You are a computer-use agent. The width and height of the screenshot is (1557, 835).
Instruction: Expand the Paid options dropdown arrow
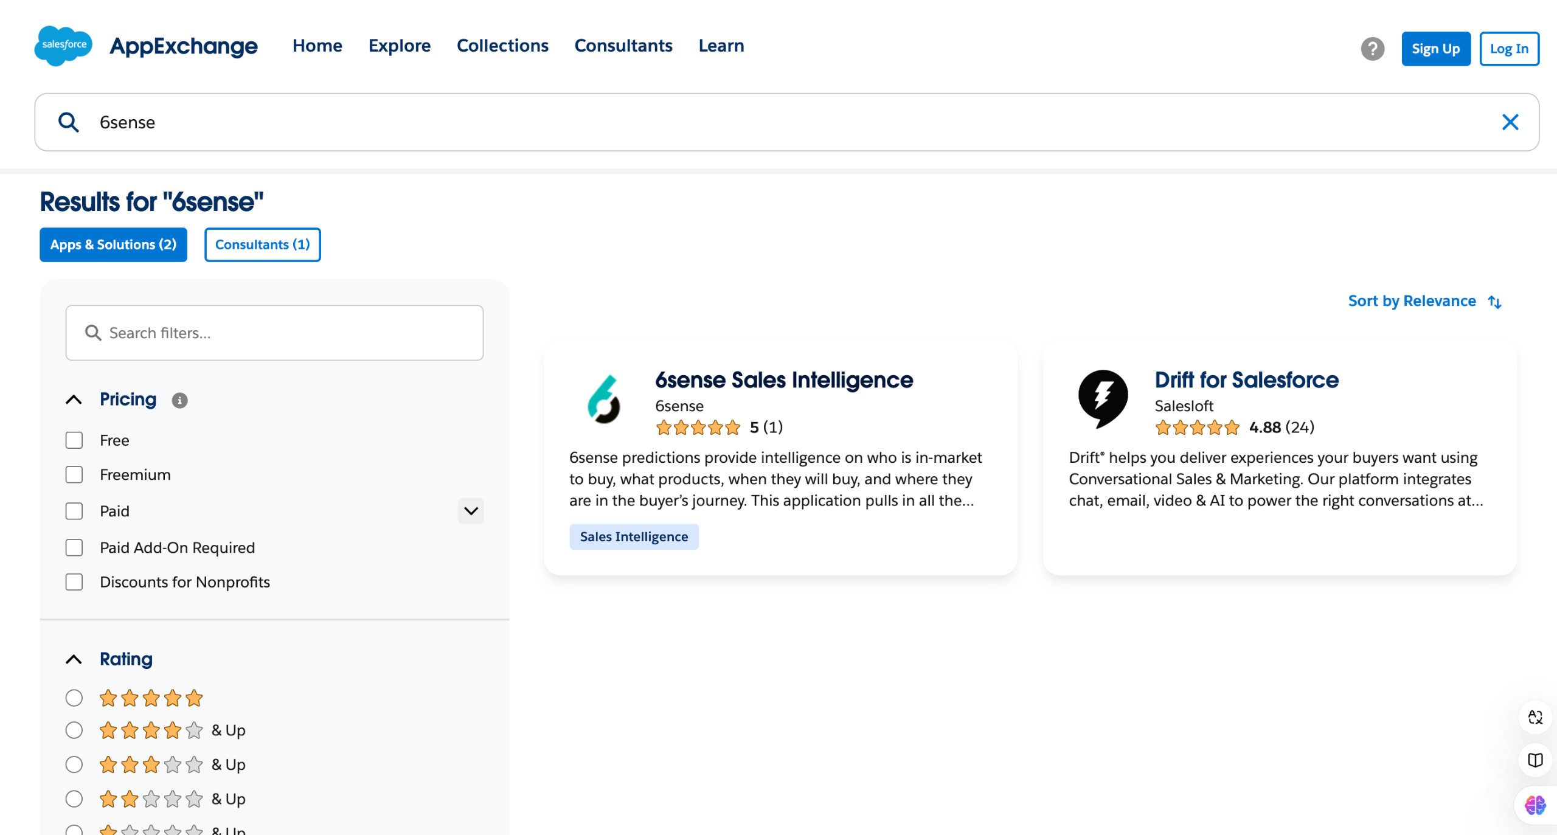tap(471, 511)
